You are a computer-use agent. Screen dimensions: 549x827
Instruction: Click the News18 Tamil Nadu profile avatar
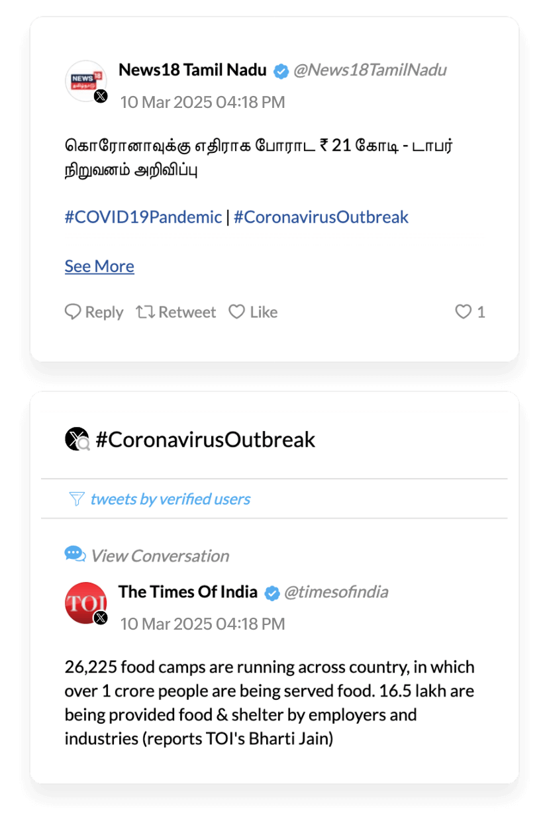point(86,81)
